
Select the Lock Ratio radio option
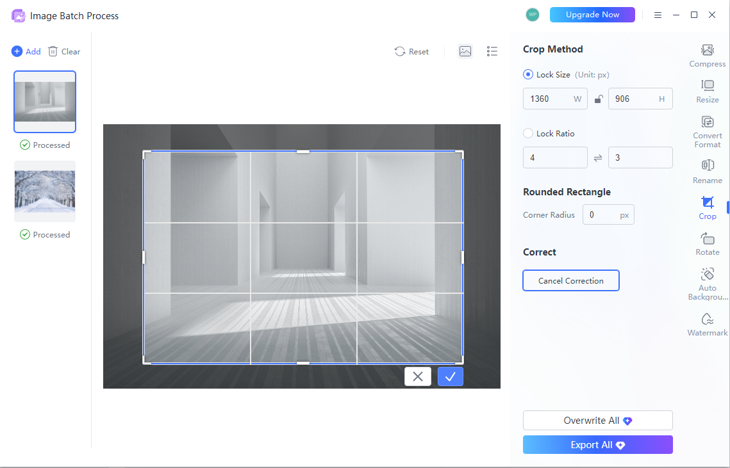528,134
